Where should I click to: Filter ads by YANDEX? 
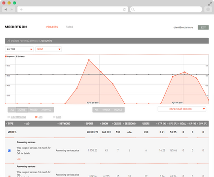pos(106,110)
